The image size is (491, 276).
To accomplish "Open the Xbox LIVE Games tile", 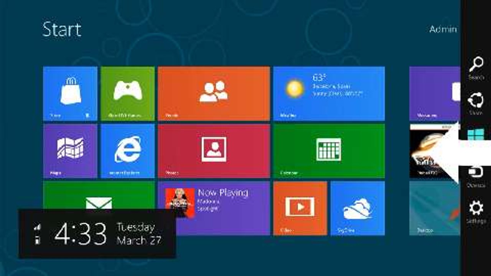I will [128, 94].
